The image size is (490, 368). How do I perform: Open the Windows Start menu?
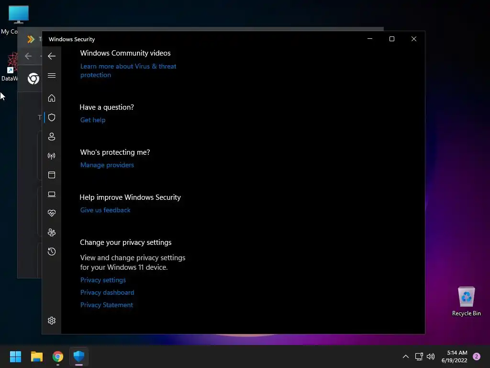pyautogui.click(x=15, y=356)
